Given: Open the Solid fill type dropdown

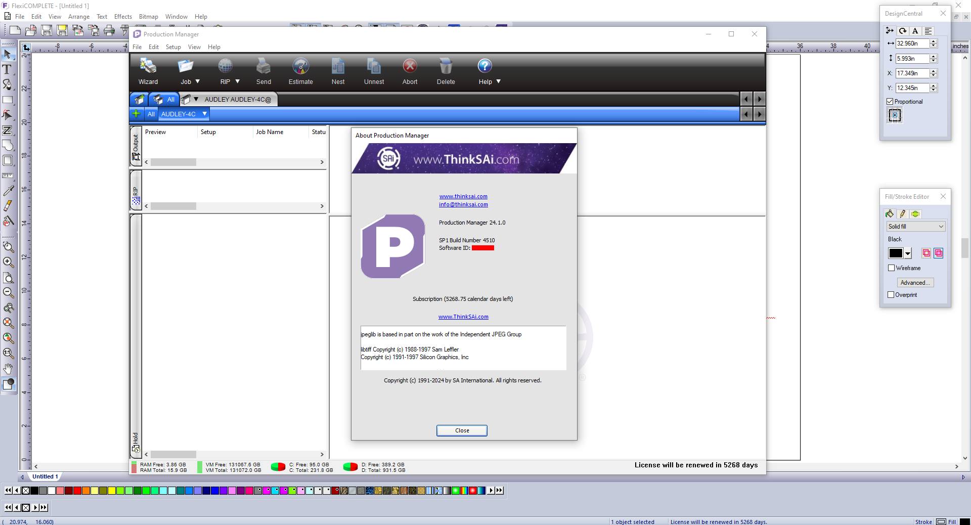Looking at the screenshot, I should (916, 227).
